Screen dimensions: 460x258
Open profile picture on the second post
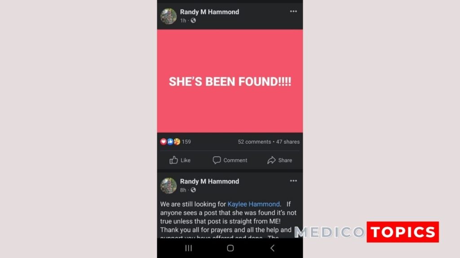pos(168,185)
